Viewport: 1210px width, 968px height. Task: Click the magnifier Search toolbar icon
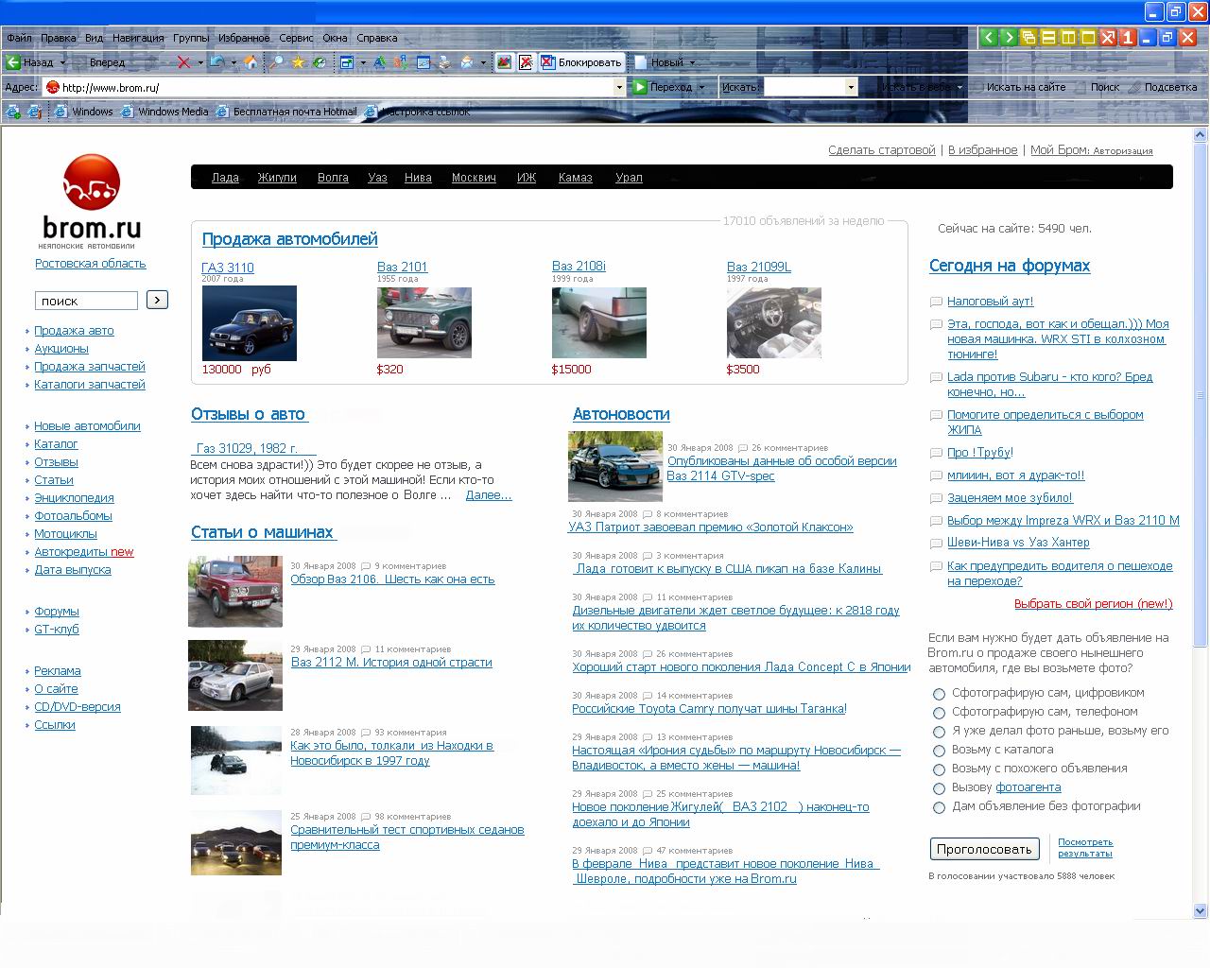[276, 62]
